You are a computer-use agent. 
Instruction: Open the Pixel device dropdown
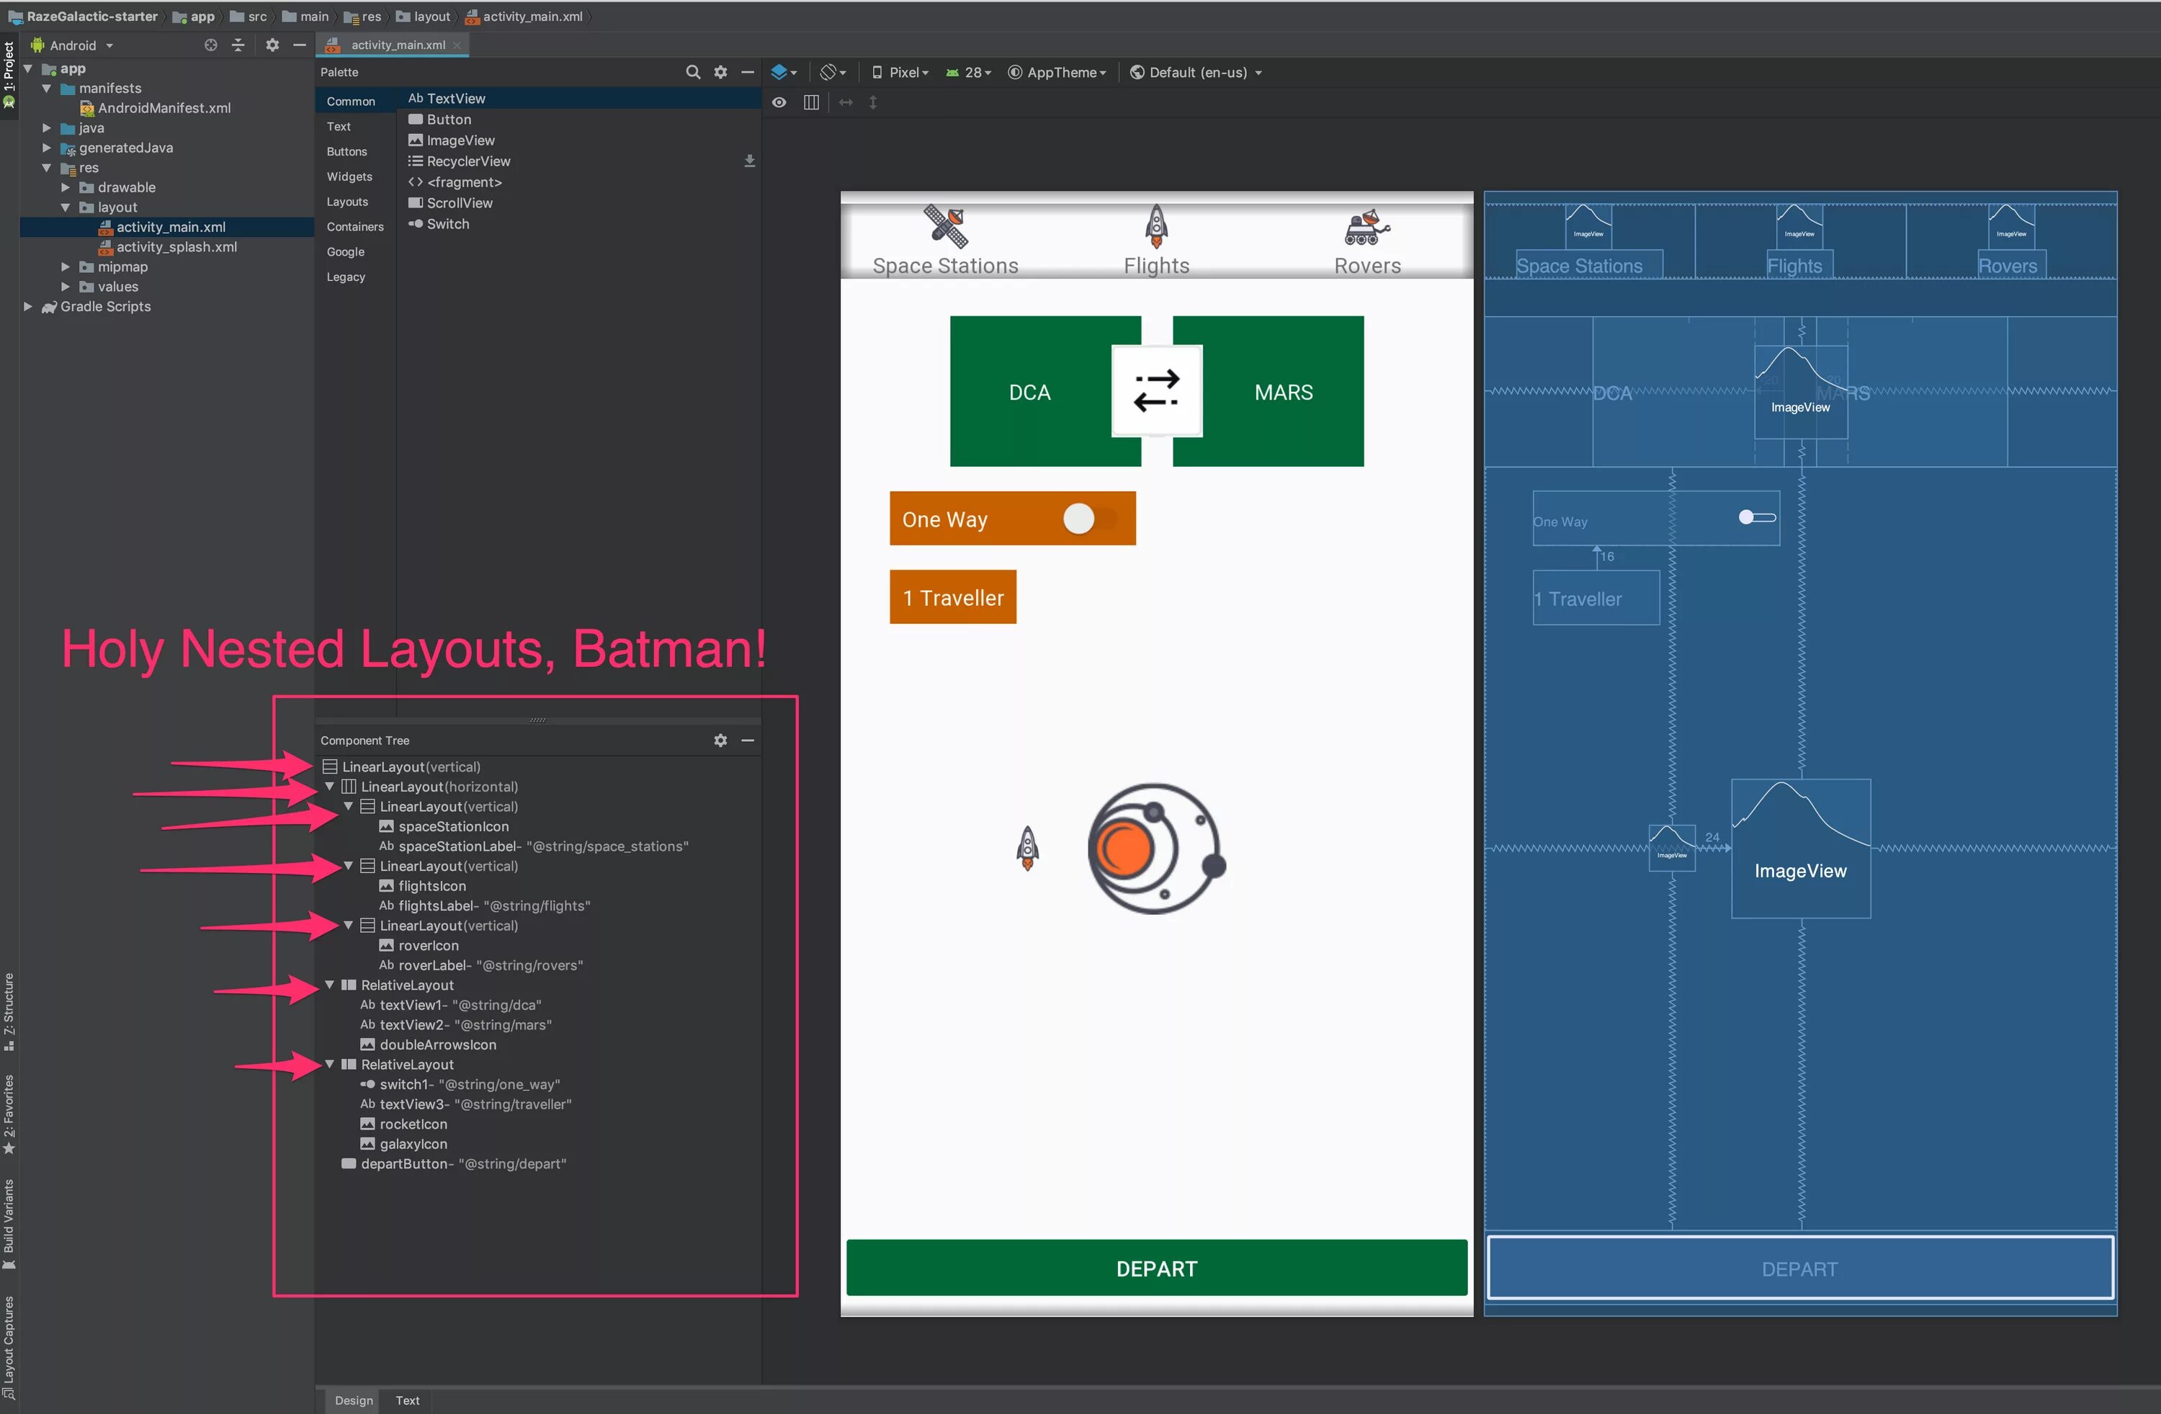point(900,72)
